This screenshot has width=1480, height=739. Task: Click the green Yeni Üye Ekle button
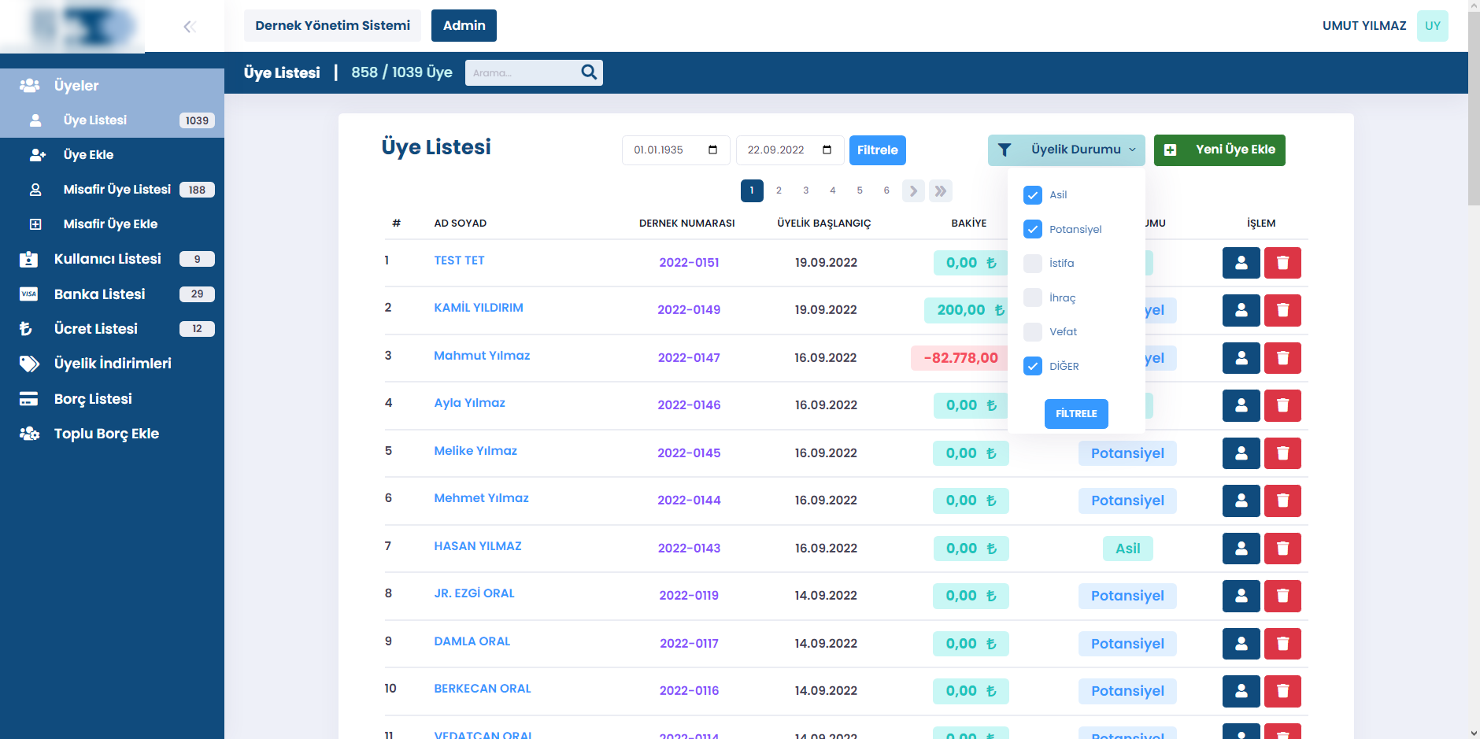pyautogui.click(x=1219, y=150)
